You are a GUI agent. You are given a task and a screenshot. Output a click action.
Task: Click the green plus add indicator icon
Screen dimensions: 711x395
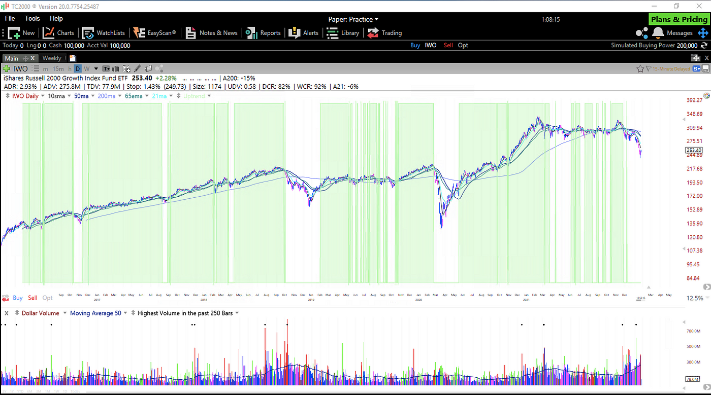point(7,68)
